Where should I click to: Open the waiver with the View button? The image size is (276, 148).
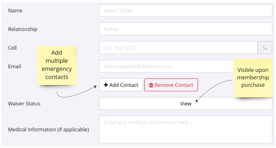coord(186,104)
